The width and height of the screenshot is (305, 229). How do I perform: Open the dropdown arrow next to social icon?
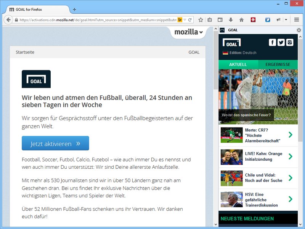286,20
